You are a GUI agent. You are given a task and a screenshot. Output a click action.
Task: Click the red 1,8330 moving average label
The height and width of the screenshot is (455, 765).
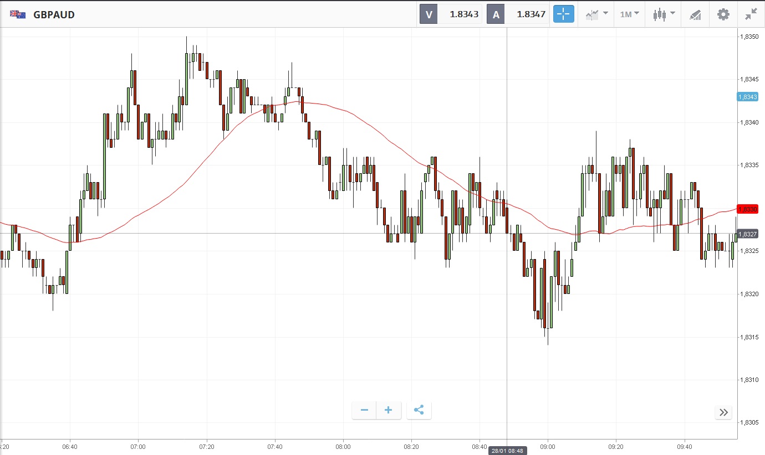click(x=747, y=209)
